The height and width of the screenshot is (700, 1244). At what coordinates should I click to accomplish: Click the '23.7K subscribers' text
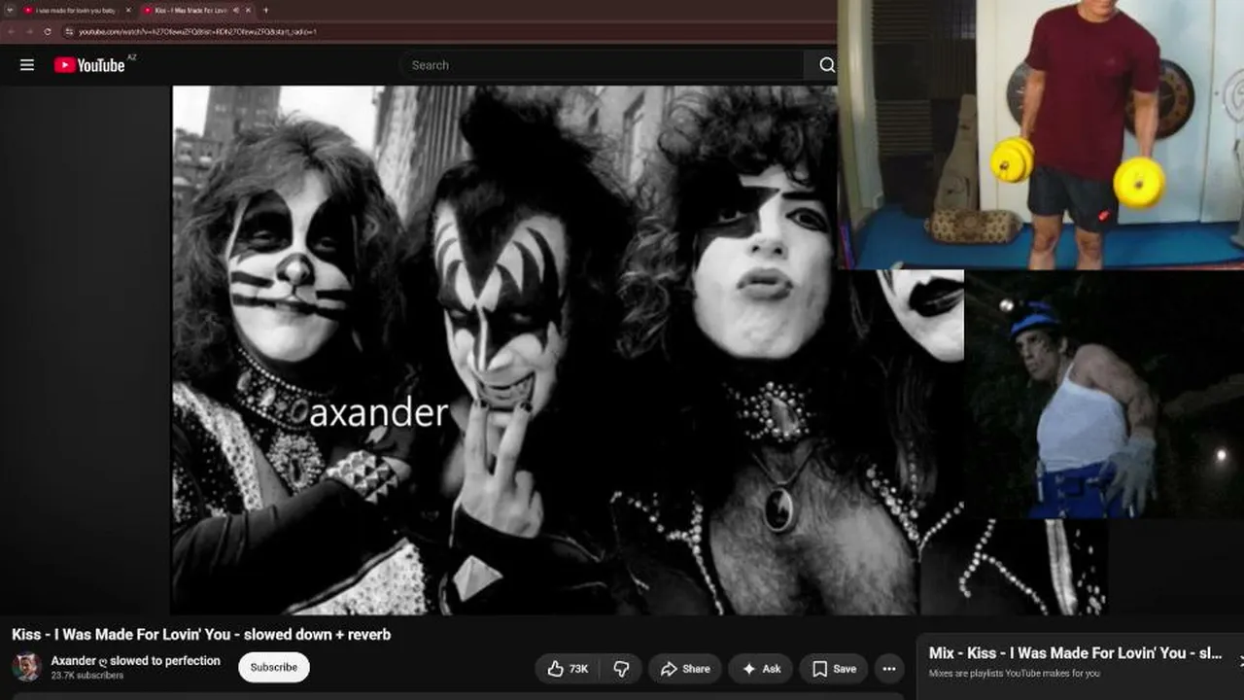point(87,676)
